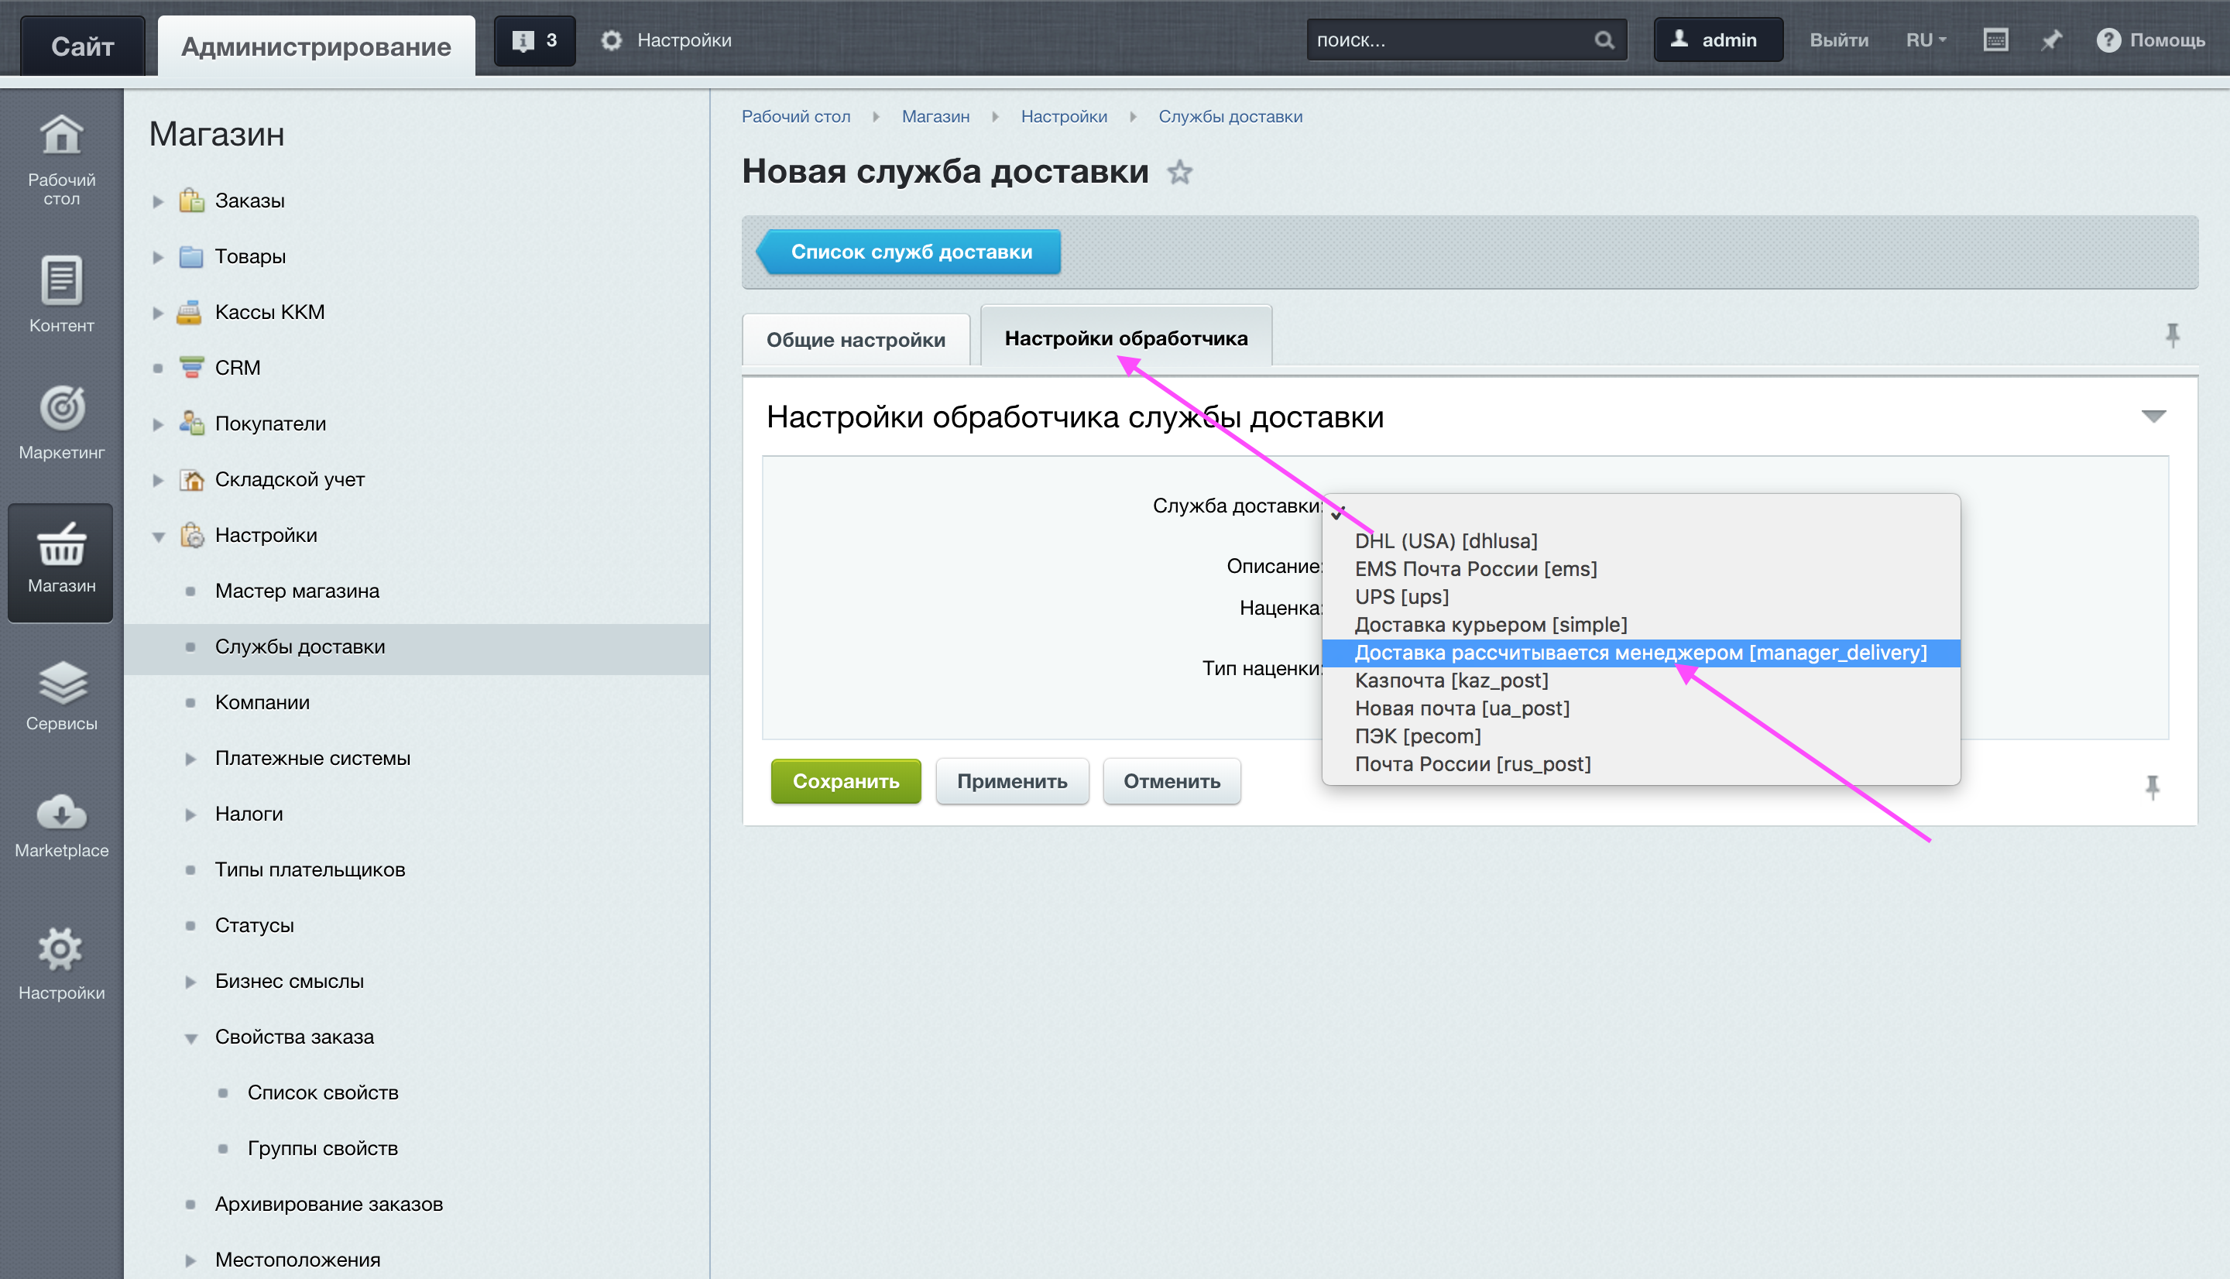Expand Настройки обработчика службы доставки section
The height and width of the screenshot is (1279, 2230).
2153,415
